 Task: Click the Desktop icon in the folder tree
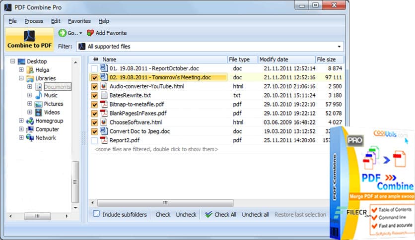(21, 61)
